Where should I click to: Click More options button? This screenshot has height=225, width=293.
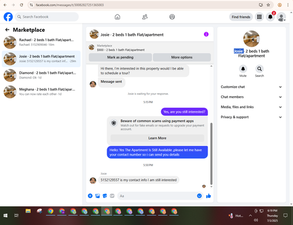[182, 57]
